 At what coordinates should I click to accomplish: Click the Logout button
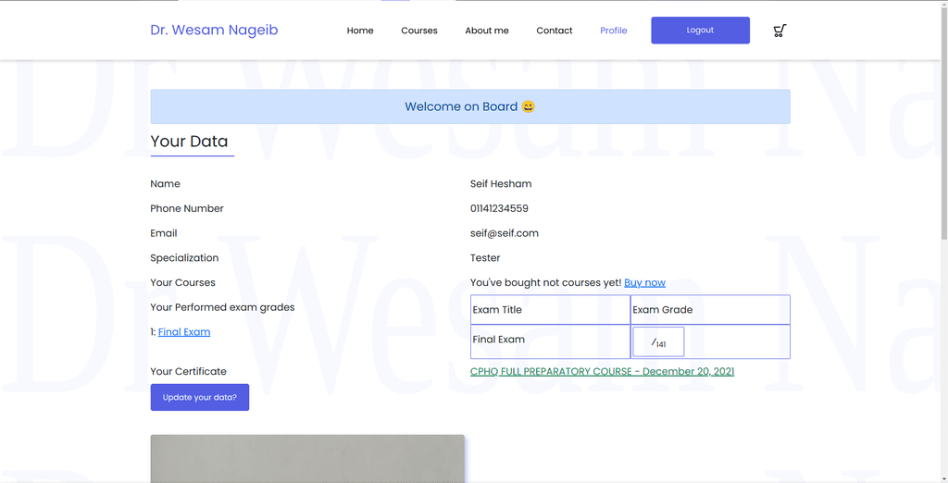[700, 31]
